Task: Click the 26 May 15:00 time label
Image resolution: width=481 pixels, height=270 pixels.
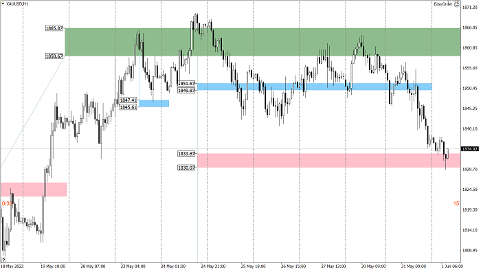Action: 293,267
